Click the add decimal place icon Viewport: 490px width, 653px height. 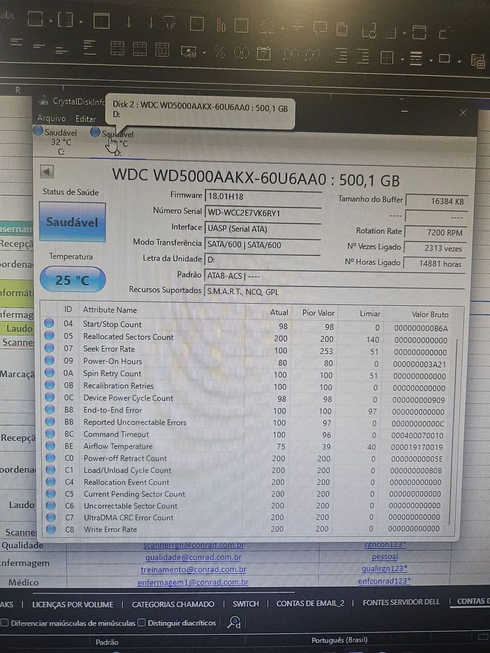tap(290, 54)
